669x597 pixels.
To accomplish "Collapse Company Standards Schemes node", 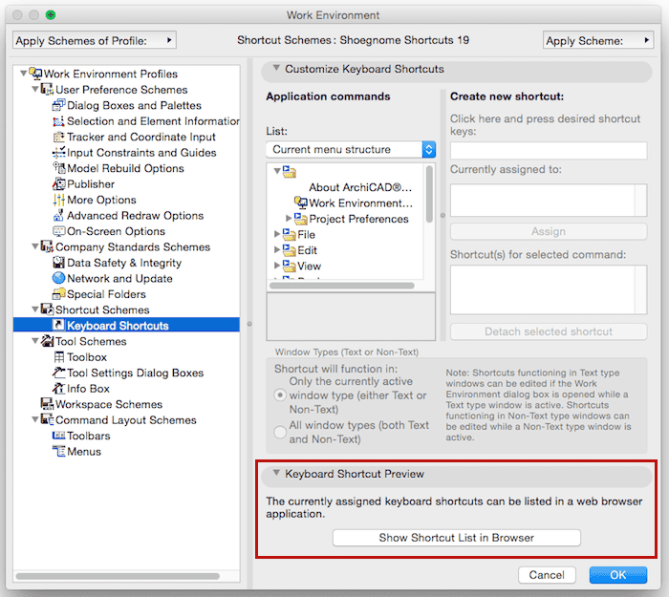I will click(35, 246).
